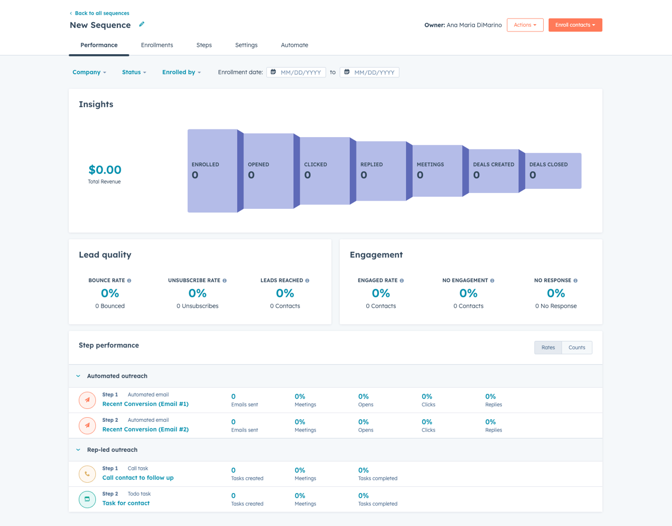
Task: Open the Company filter dropdown
Action: click(89, 72)
